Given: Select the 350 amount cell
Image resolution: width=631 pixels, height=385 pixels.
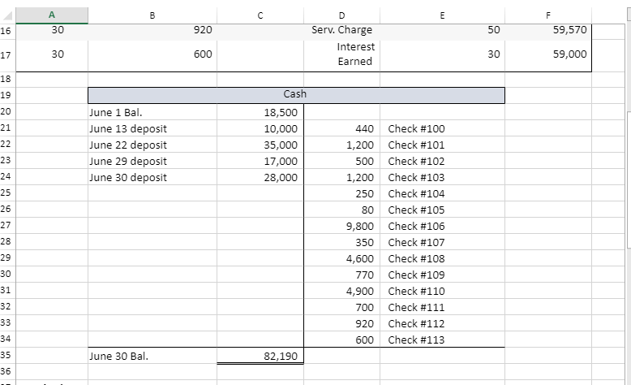Looking at the screenshot, I should tap(341, 242).
